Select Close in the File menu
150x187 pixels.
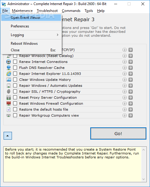click(x=31, y=50)
